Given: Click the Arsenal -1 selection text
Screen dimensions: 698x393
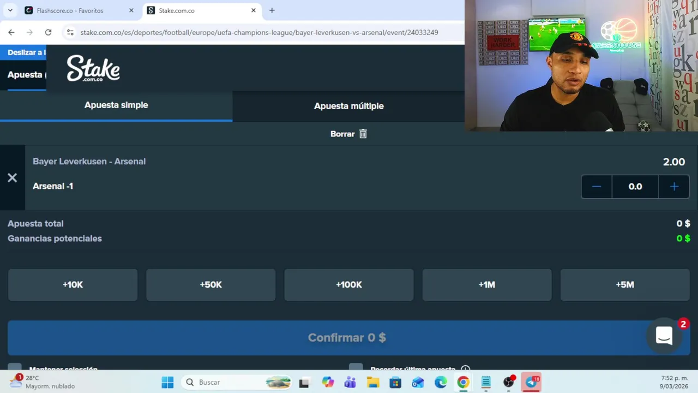Looking at the screenshot, I should (x=53, y=186).
